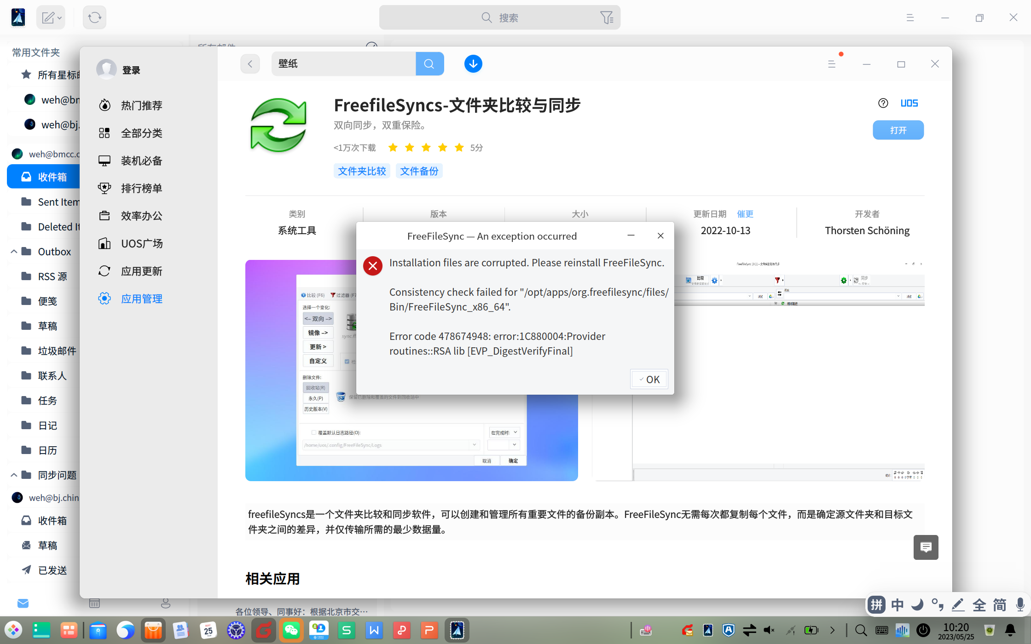The image size is (1031, 644).
Task: Open the UOS广场 section
Action: (141, 243)
